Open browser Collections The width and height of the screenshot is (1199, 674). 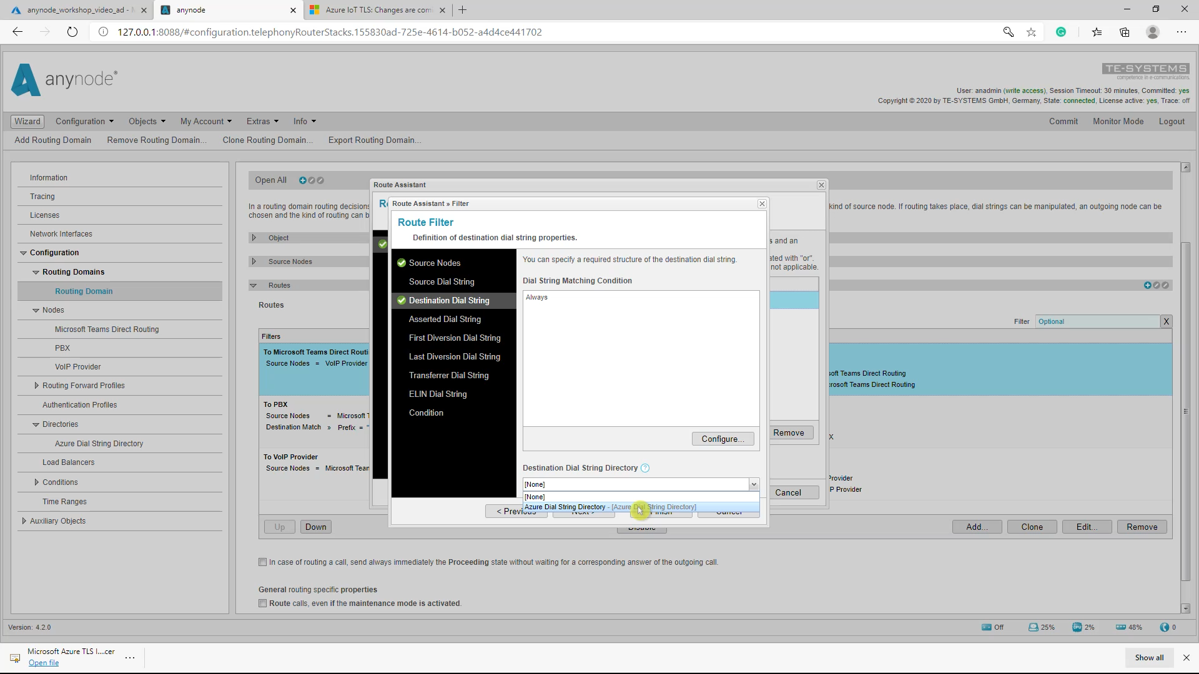[x=1125, y=32]
